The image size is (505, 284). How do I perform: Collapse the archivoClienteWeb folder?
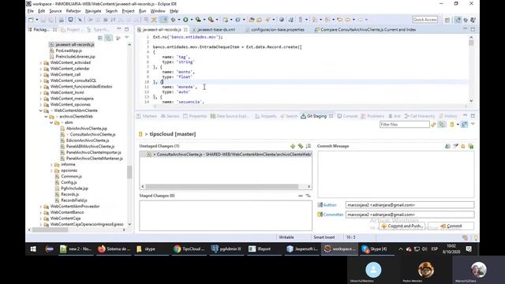[x=46, y=117]
